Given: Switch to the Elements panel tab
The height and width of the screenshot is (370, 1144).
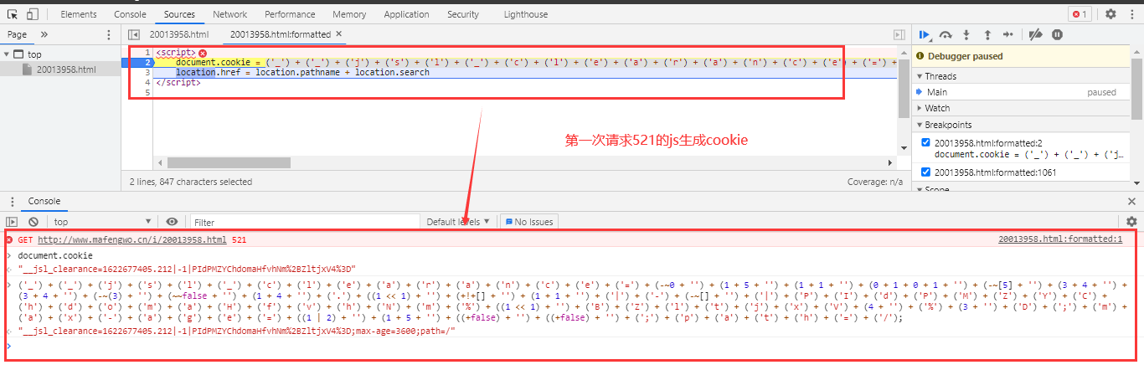Looking at the screenshot, I should coord(79,14).
